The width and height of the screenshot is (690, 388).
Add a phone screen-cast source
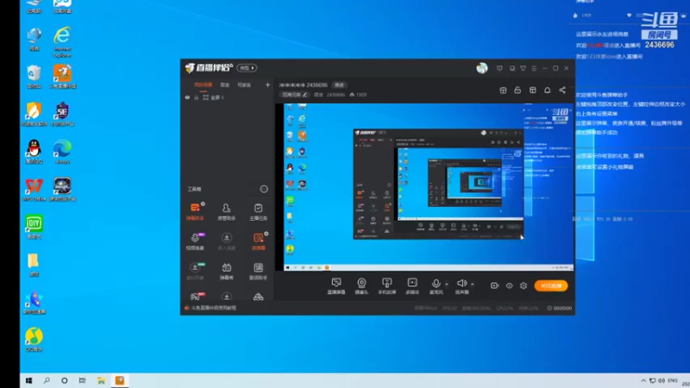coord(386,285)
